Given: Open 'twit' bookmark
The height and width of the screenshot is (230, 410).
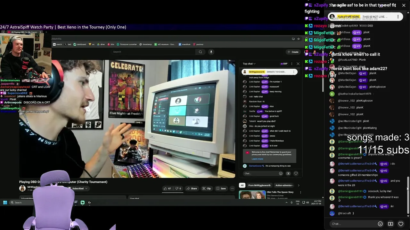Looking at the screenshot, I should coord(68,44).
